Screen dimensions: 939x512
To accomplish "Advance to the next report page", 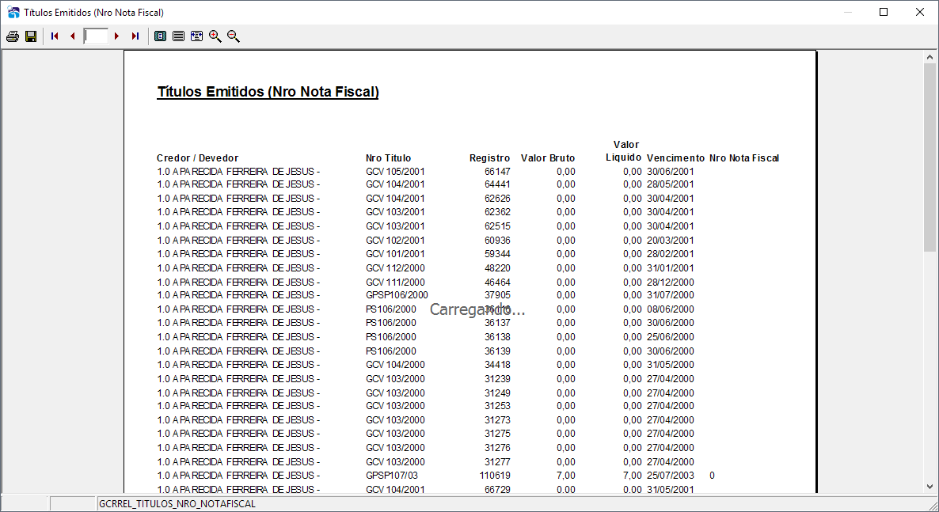I will [x=116, y=36].
